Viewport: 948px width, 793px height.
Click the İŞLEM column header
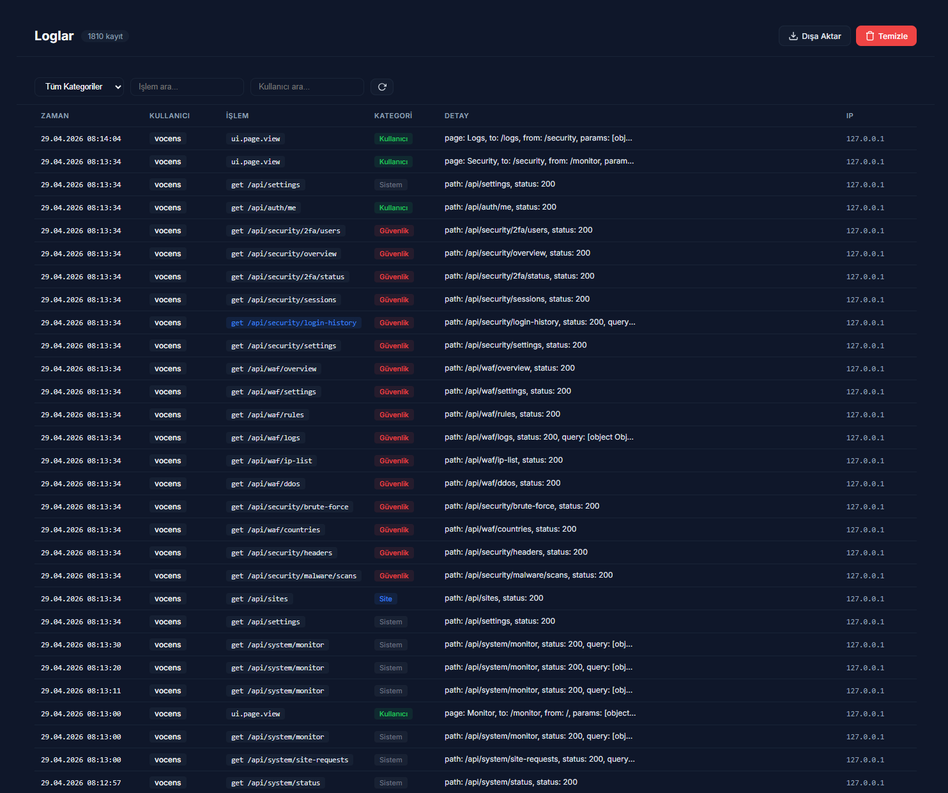point(237,116)
